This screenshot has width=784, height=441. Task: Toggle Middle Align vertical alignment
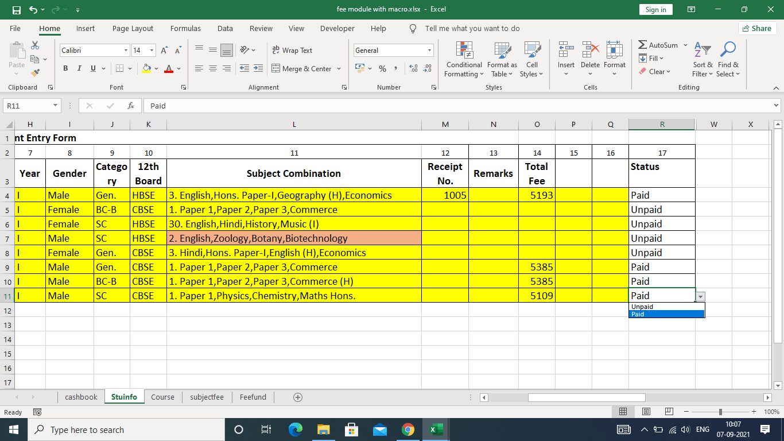point(212,51)
